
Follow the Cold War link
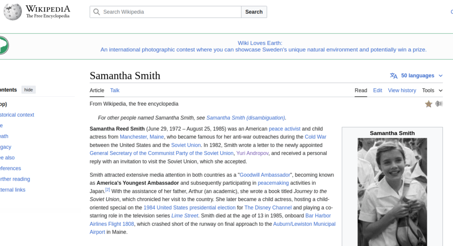pyautogui.click(x=315, y=137)
